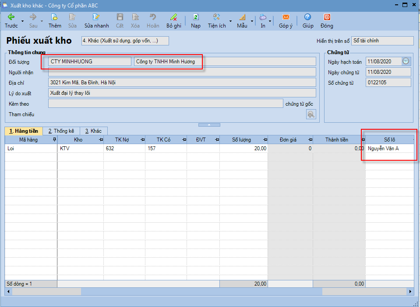The height and width of the screenshot is (307, 420).
Task: Click the Ngày chứng từ date field
Action: (388, 72)
